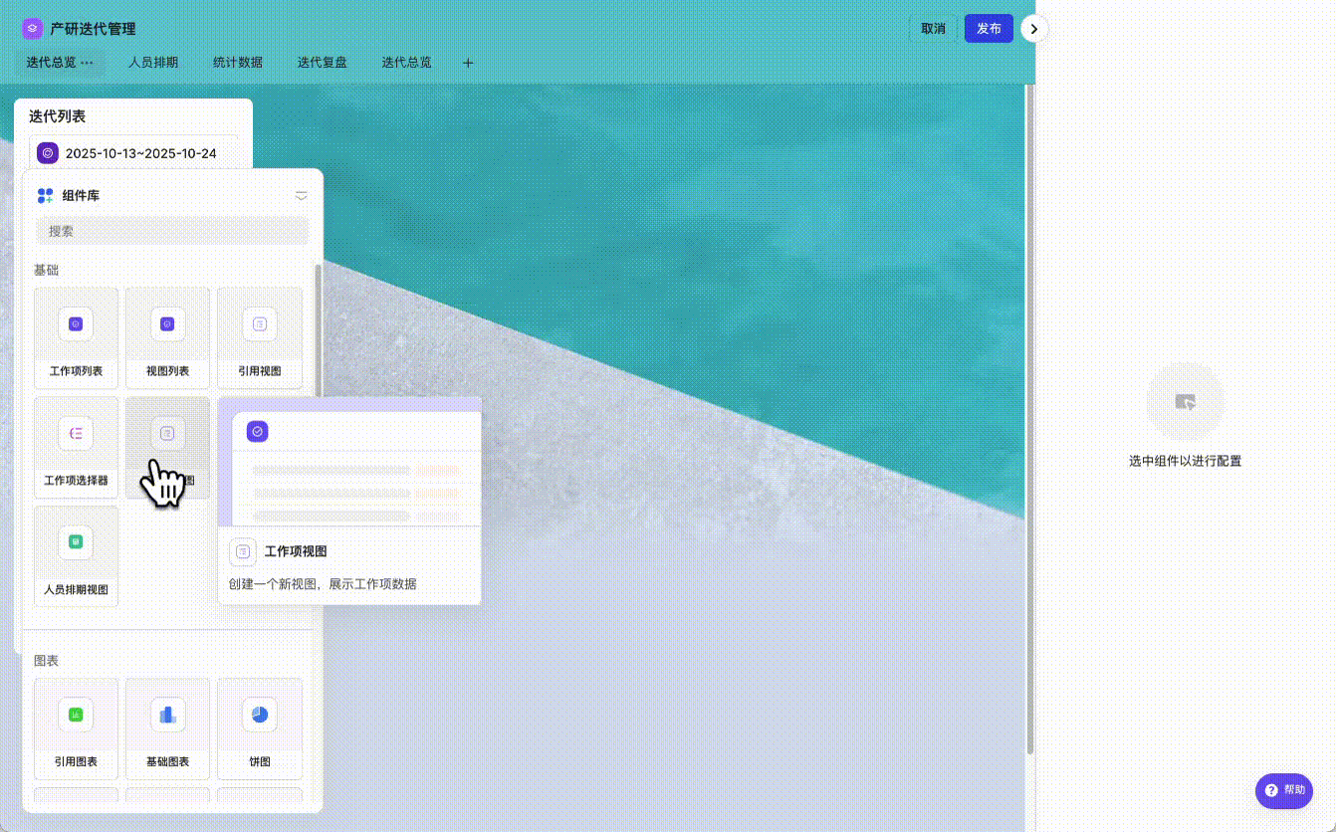The width and height of the screenshot is (1336, 832).
Task: Collapse the 组件库 panel with its chevron
Action: tap(302, 196)
